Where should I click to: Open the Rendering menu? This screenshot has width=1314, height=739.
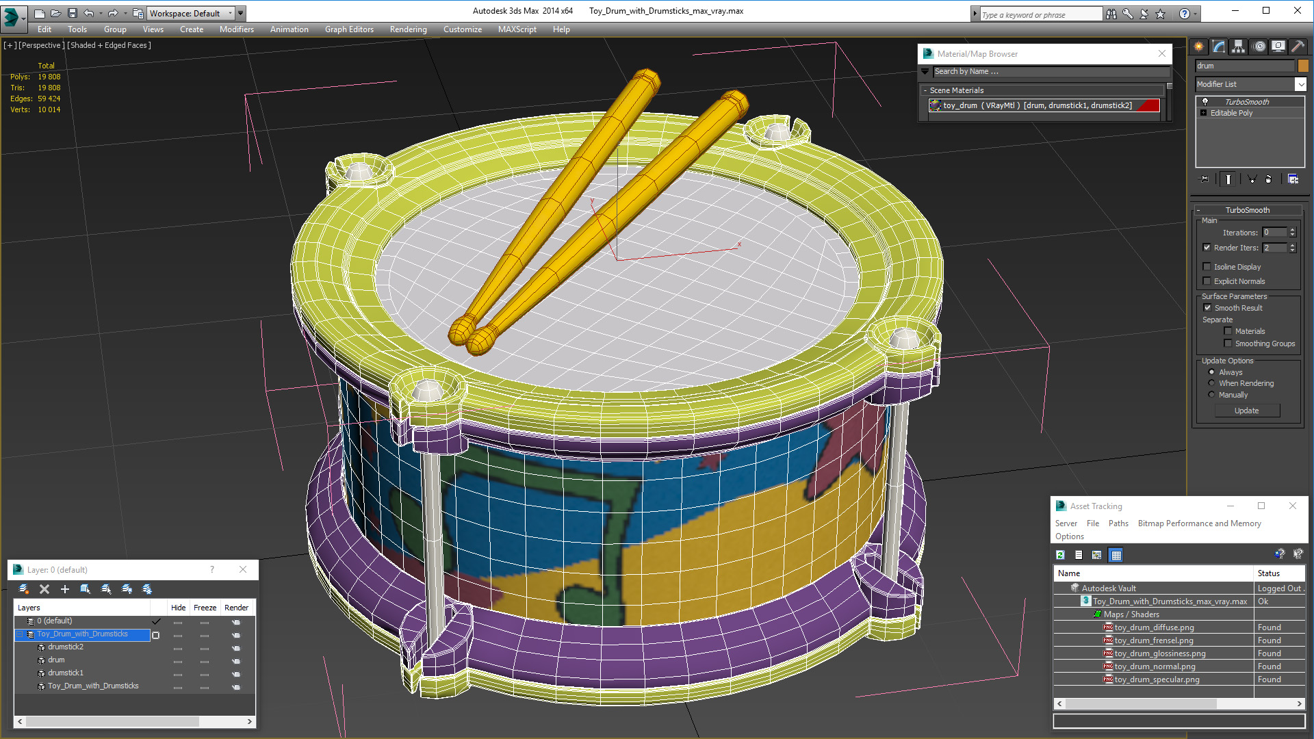[408, 29]
